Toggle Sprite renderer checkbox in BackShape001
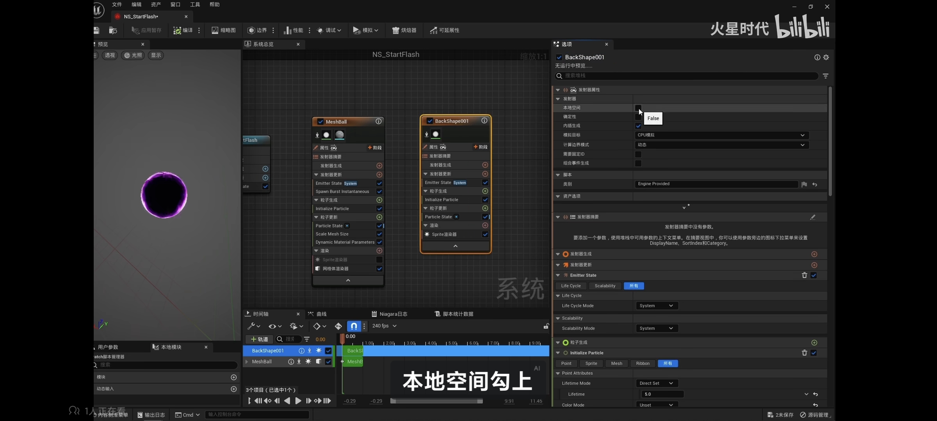This screenshot has width=937, height=421. pos(485,234)
